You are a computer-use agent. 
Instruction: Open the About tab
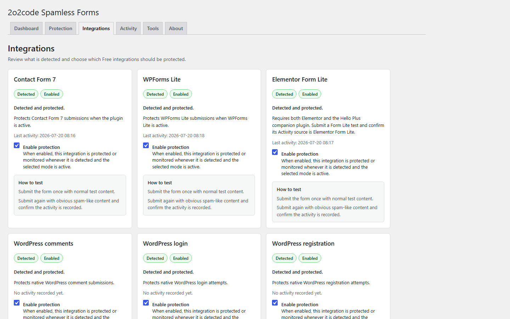(x=176, y=28)
